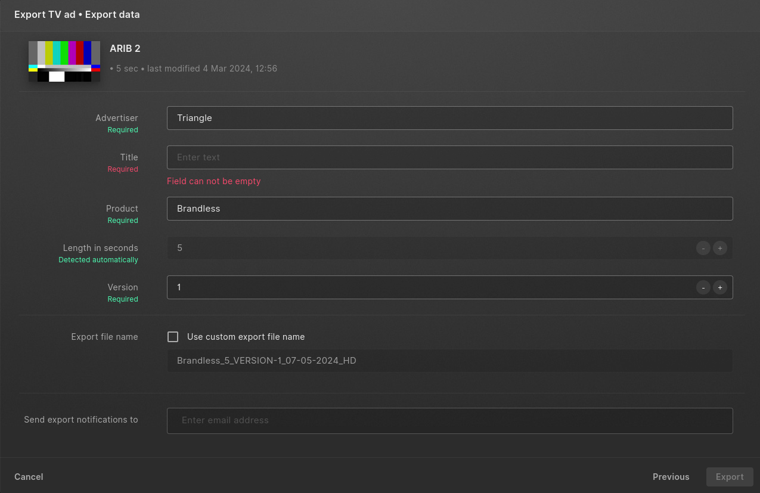The image size is (760, 493).
Task: Click the Length in seconds value field
Action: (429, 248)
